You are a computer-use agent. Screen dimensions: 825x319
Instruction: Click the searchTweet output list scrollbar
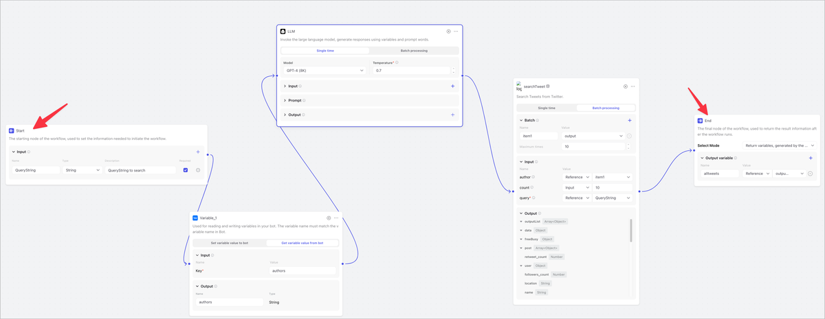pos(630,230)
